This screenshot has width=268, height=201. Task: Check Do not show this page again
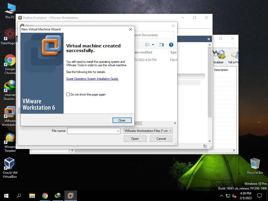click(x=68, y=94)
